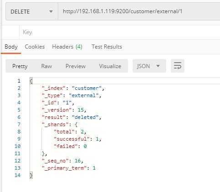
Task: Toggle the line wrap icon
Action: coord(177,66)
